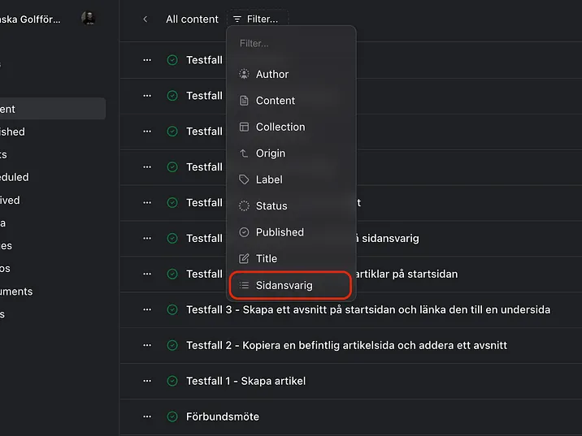Click status check beside Testfall 1 - Skapa artikel
This screenshot has height=436, width=582.
tap(172, 381)
